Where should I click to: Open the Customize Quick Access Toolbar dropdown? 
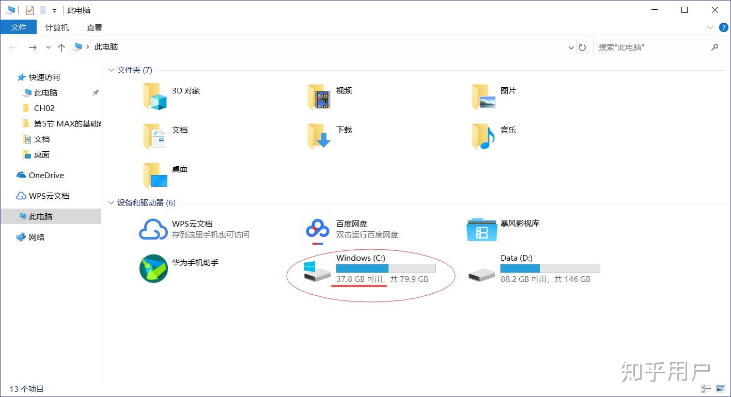pyautogui.click(x=53, y=9)
